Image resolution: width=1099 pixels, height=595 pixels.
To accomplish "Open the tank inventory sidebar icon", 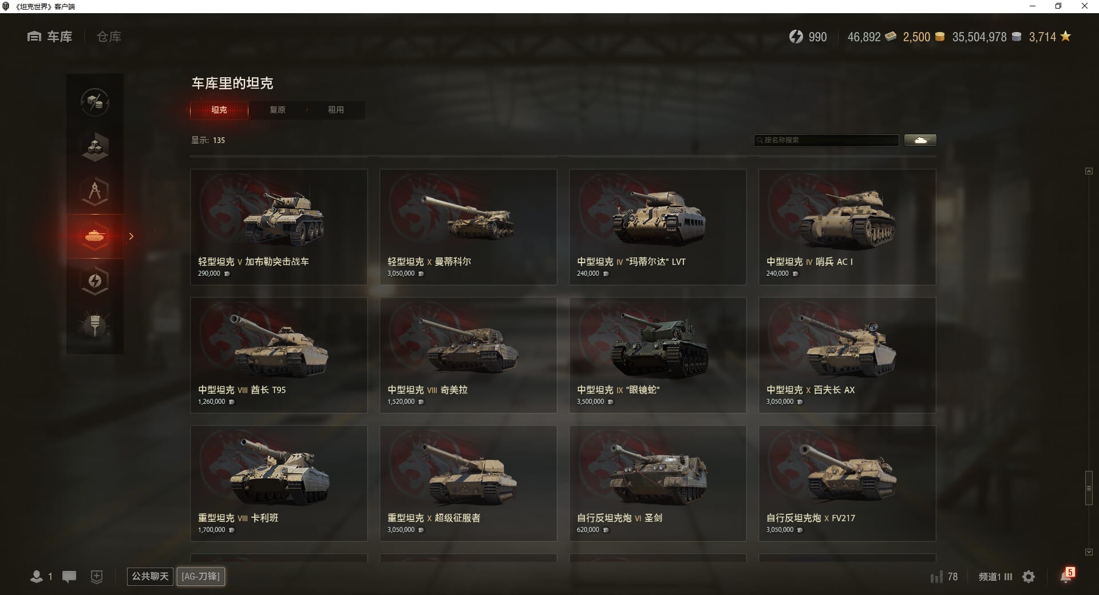I will [x=95, y=236].
